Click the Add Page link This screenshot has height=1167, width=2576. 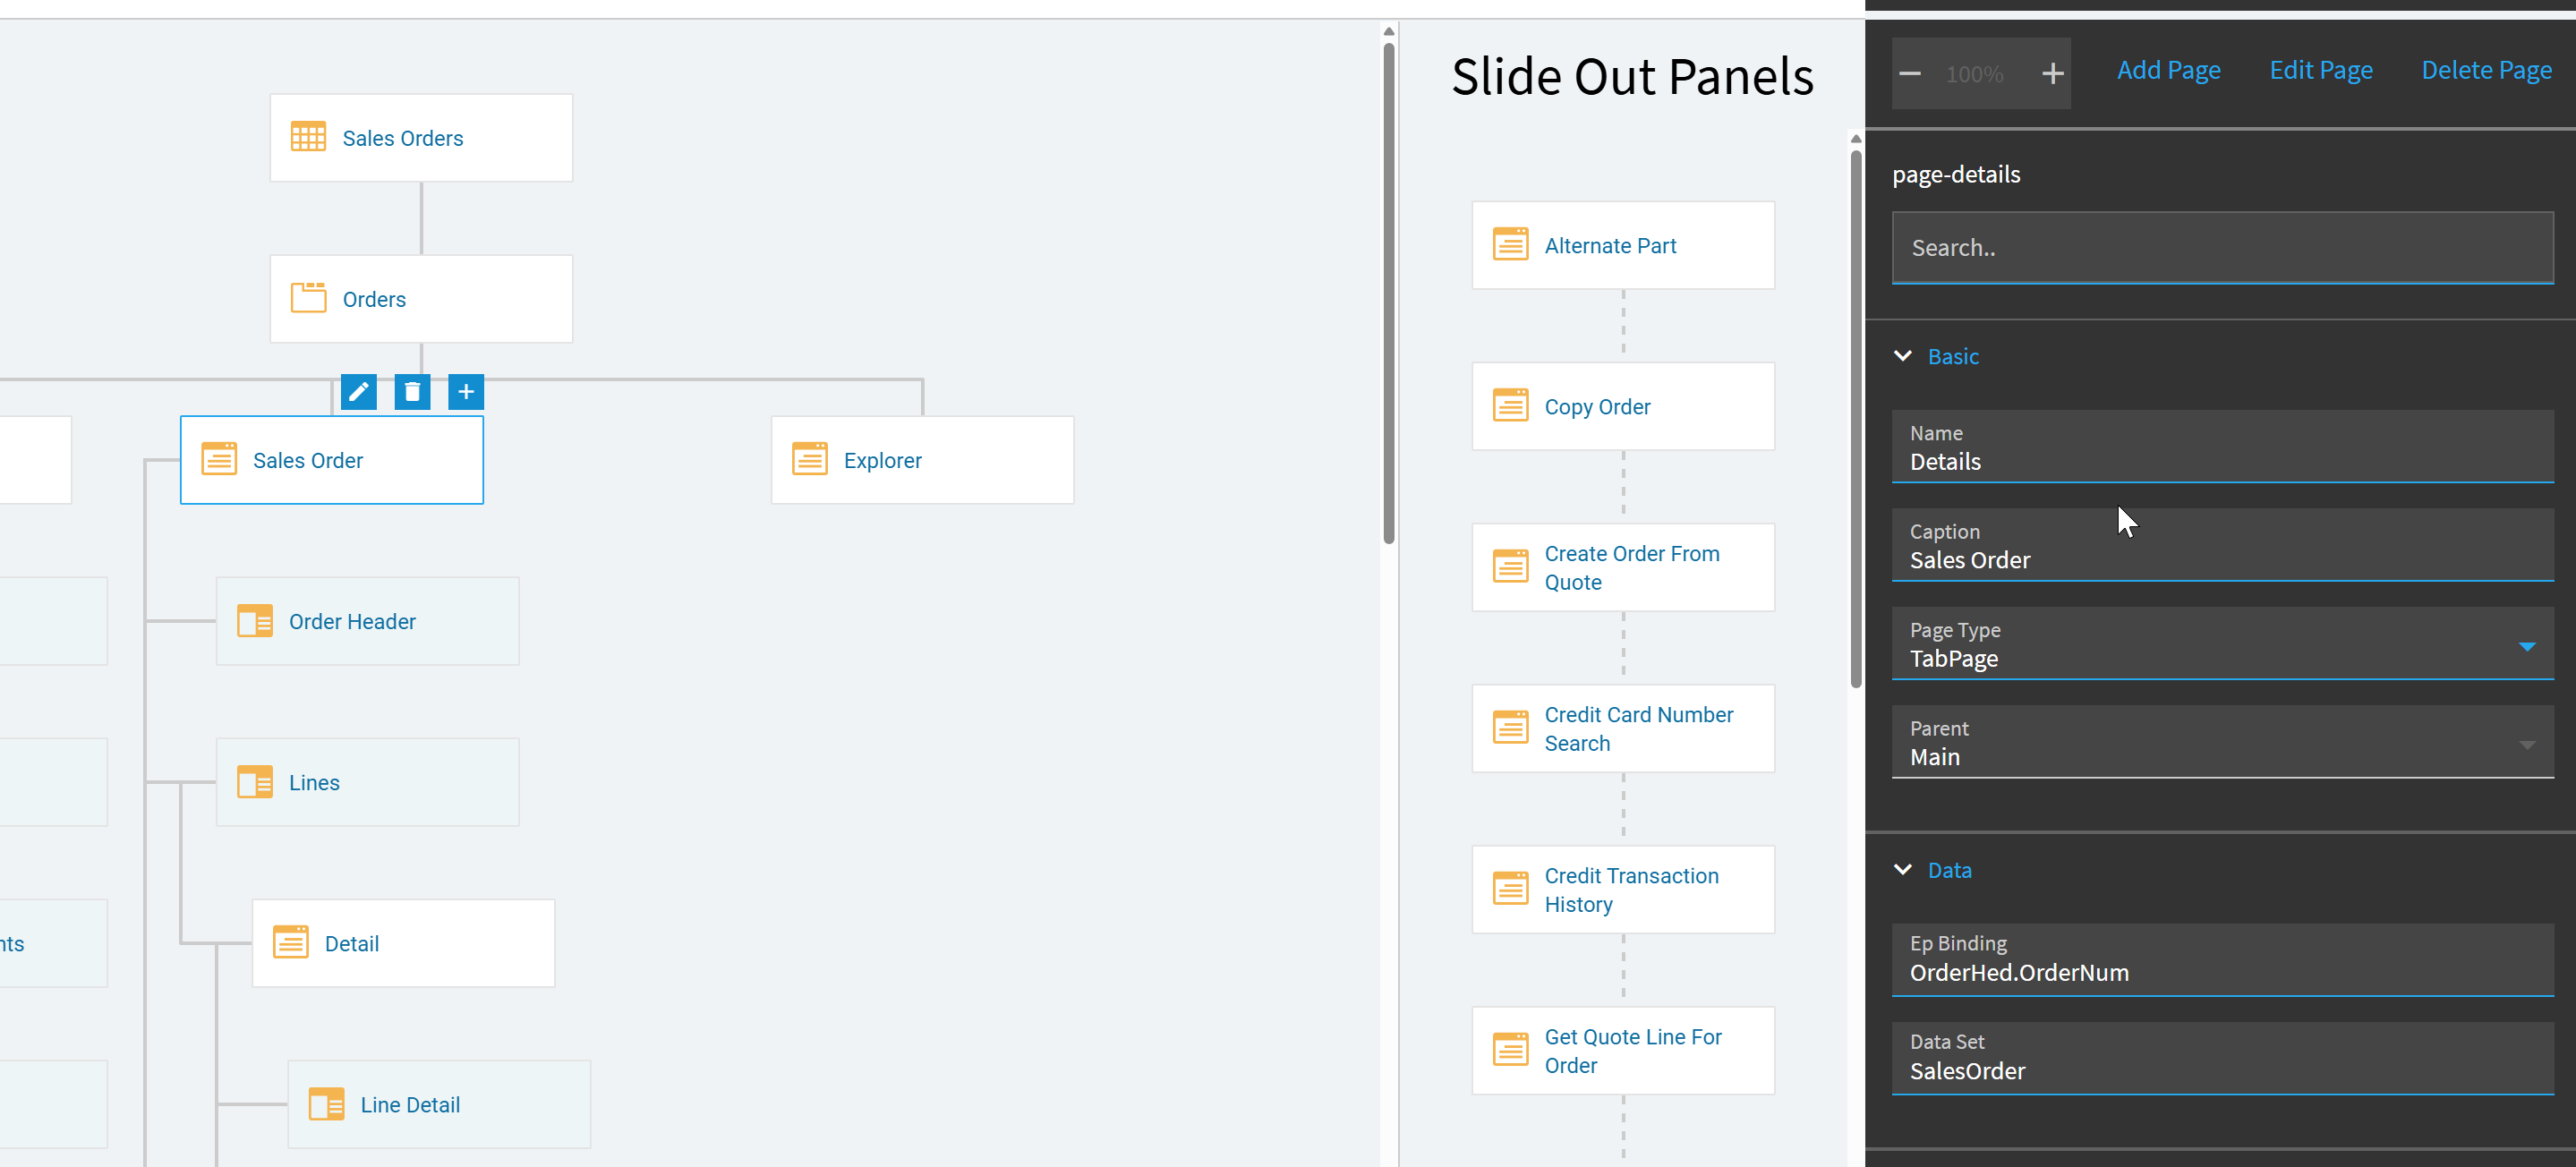tap(2168, 70)
